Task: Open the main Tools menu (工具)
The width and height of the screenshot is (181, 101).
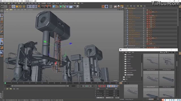Action: (x=15, y=3)
